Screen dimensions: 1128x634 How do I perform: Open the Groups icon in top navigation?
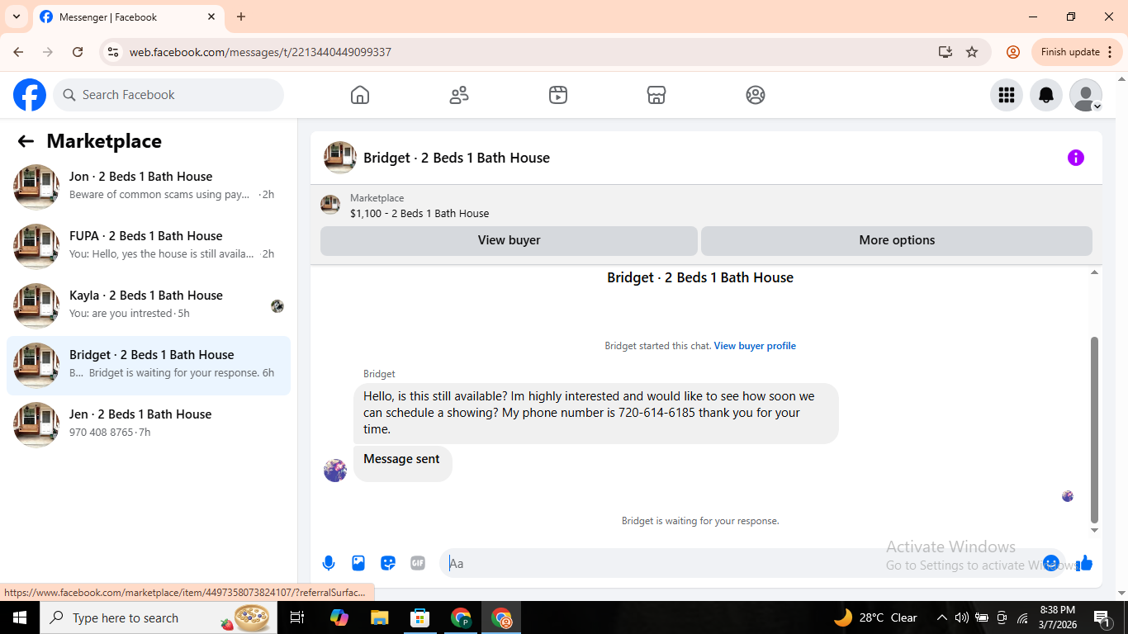click(756, 95)
